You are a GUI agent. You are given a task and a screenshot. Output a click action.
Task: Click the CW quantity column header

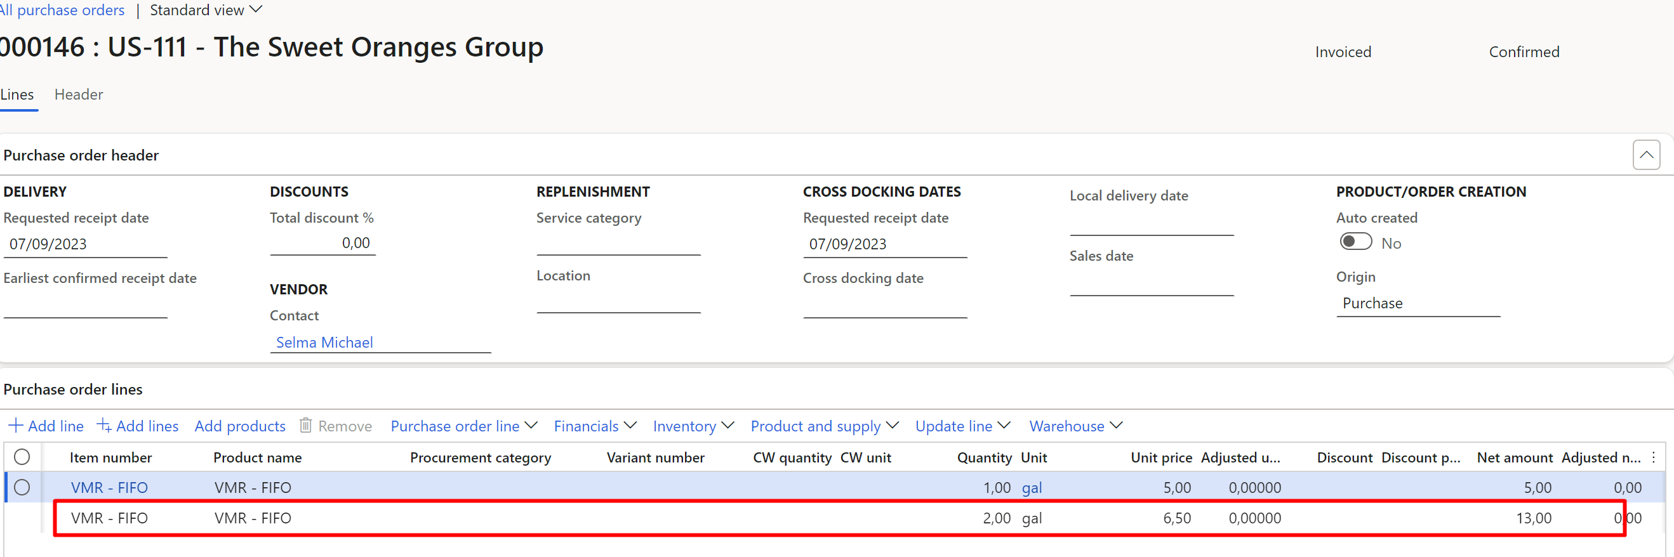click(792, 457)
